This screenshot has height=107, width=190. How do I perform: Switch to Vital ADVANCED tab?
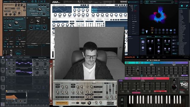[27, 57]
